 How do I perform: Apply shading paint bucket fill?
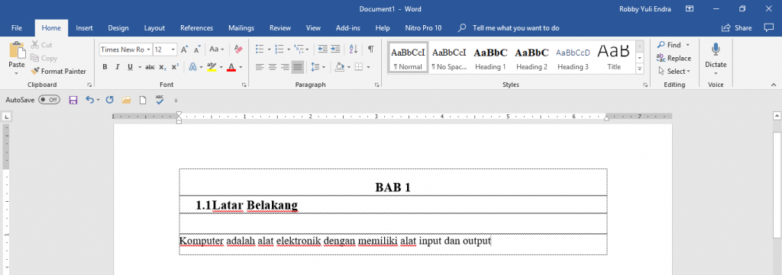tap(340, 66)
